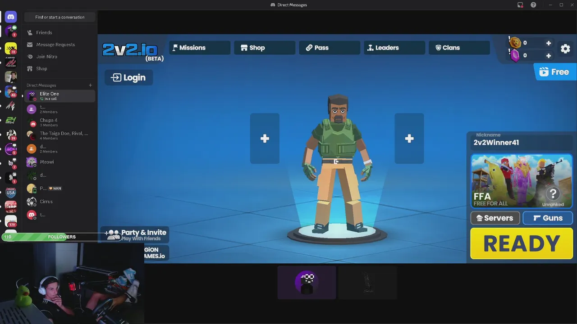Click the purple call participant tile

click(x=307, y=283)
